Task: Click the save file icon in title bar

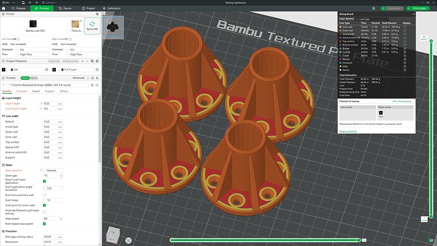Action: [x=23, y=3]
